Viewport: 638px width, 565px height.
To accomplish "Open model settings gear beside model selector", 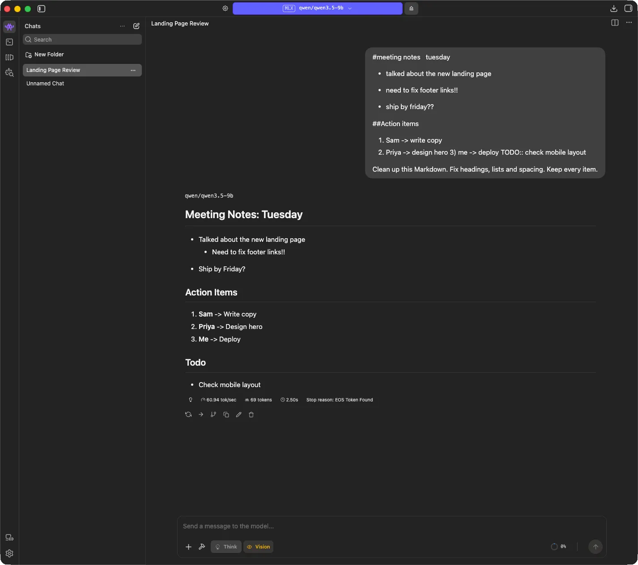I will pos(225,8).
